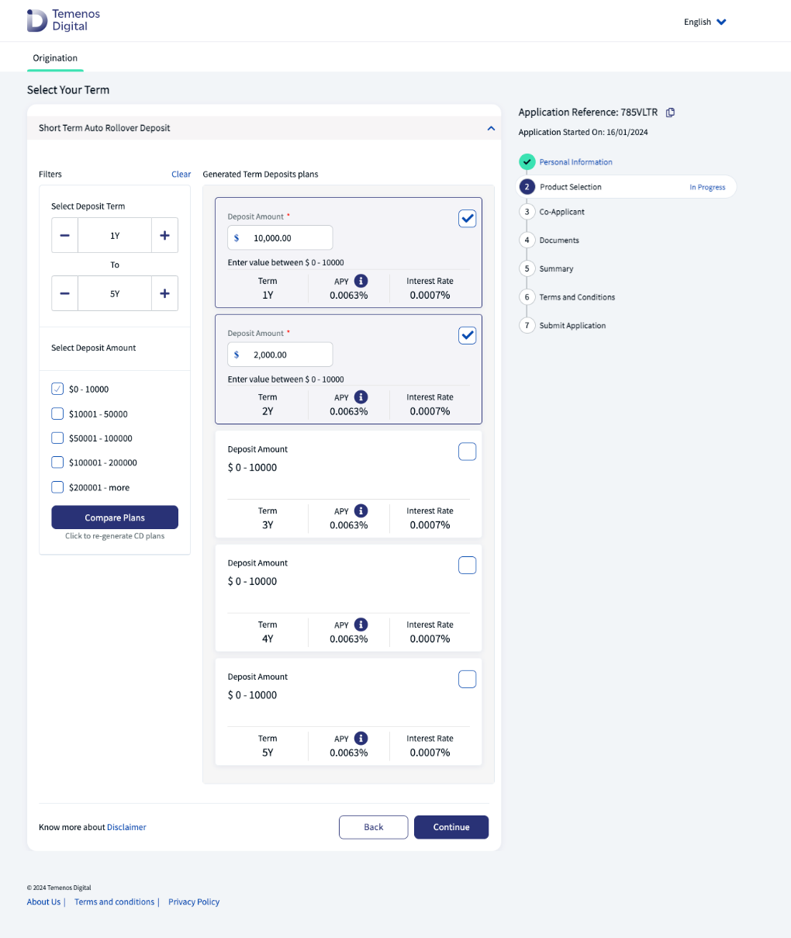791x938 pixels.
Task: Enable the $10001 - 50000 amount filter
Action: click(x=57, y=414)
